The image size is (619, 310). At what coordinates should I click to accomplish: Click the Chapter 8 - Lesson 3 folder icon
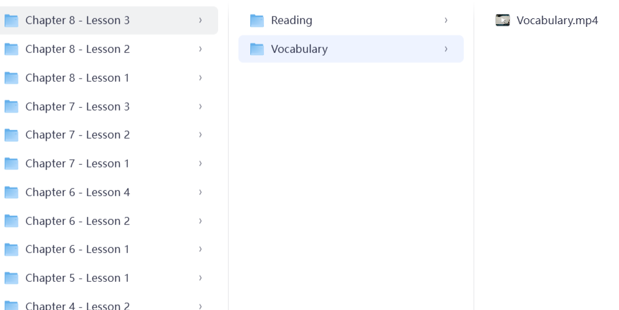coord(11,20)
